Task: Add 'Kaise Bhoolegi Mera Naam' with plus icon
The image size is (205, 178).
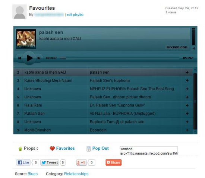Action: point(187,80)
